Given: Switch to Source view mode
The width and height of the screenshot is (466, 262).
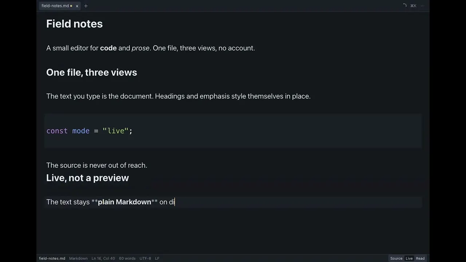Looking at the screenshot, I should pos(396,258).
